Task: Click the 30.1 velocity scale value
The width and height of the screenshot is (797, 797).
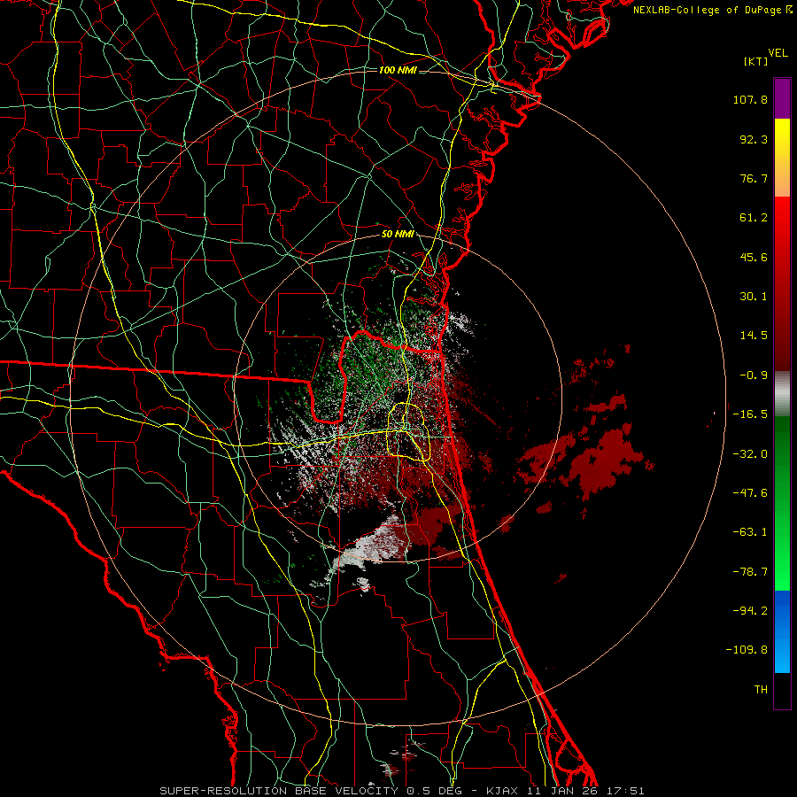Action: click(x=754, y=297)
